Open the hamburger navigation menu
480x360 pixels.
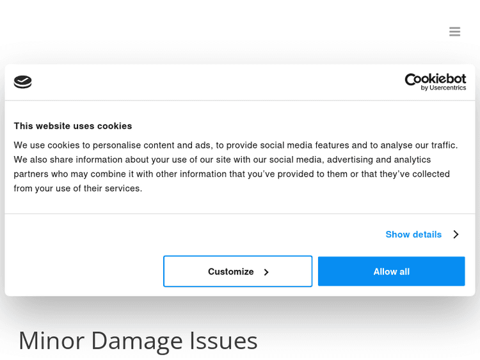454,31
